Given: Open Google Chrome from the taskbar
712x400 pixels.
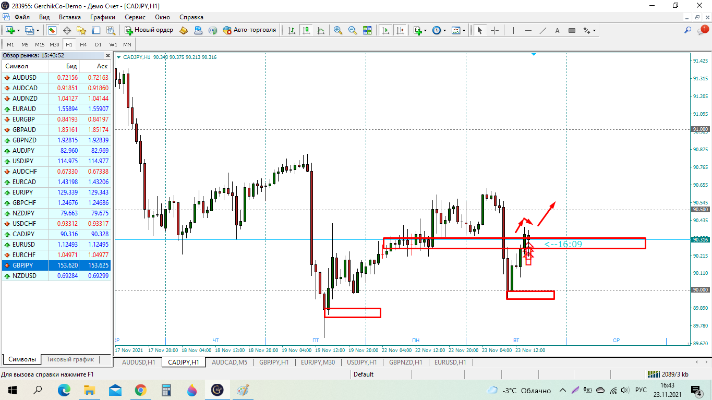Looking at the screenshot, I should [x=140, y=390].
